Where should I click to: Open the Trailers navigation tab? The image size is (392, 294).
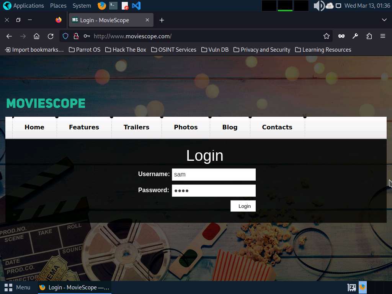coord(136,127)
